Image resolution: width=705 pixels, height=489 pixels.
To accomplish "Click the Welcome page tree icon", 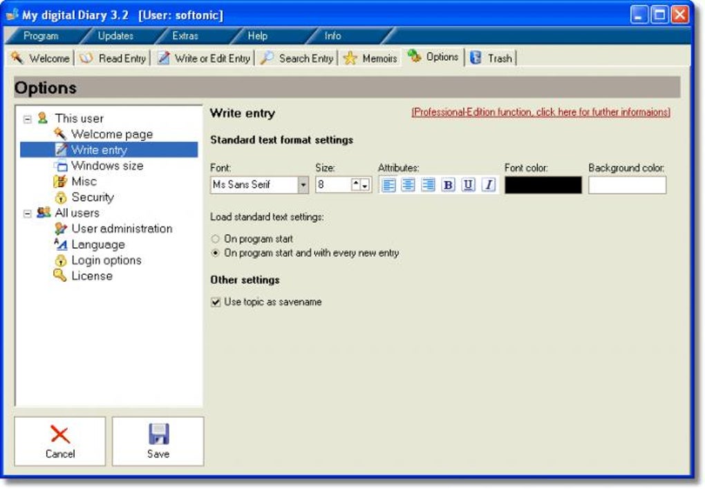I will tap(60, 134).
